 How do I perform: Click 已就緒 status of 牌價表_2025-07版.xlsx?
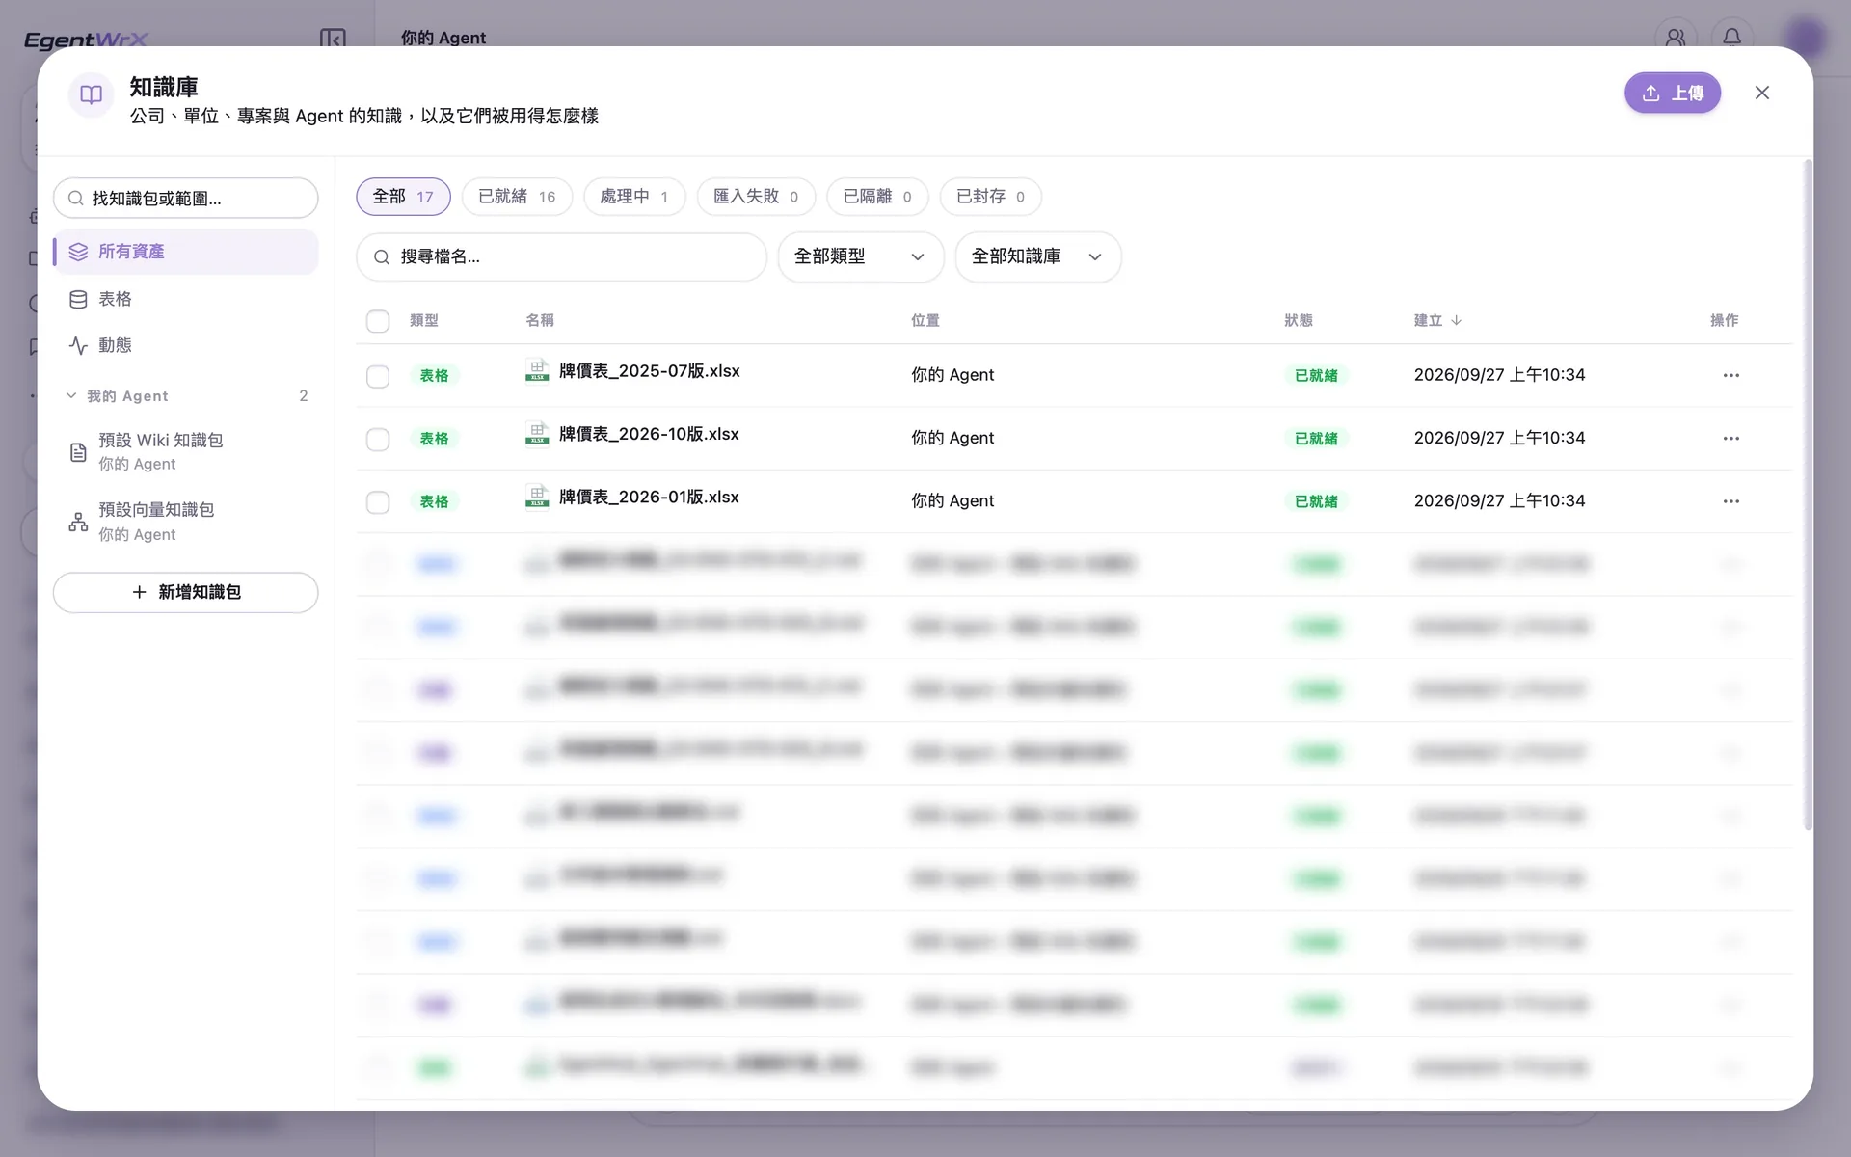coord(1315,376)
